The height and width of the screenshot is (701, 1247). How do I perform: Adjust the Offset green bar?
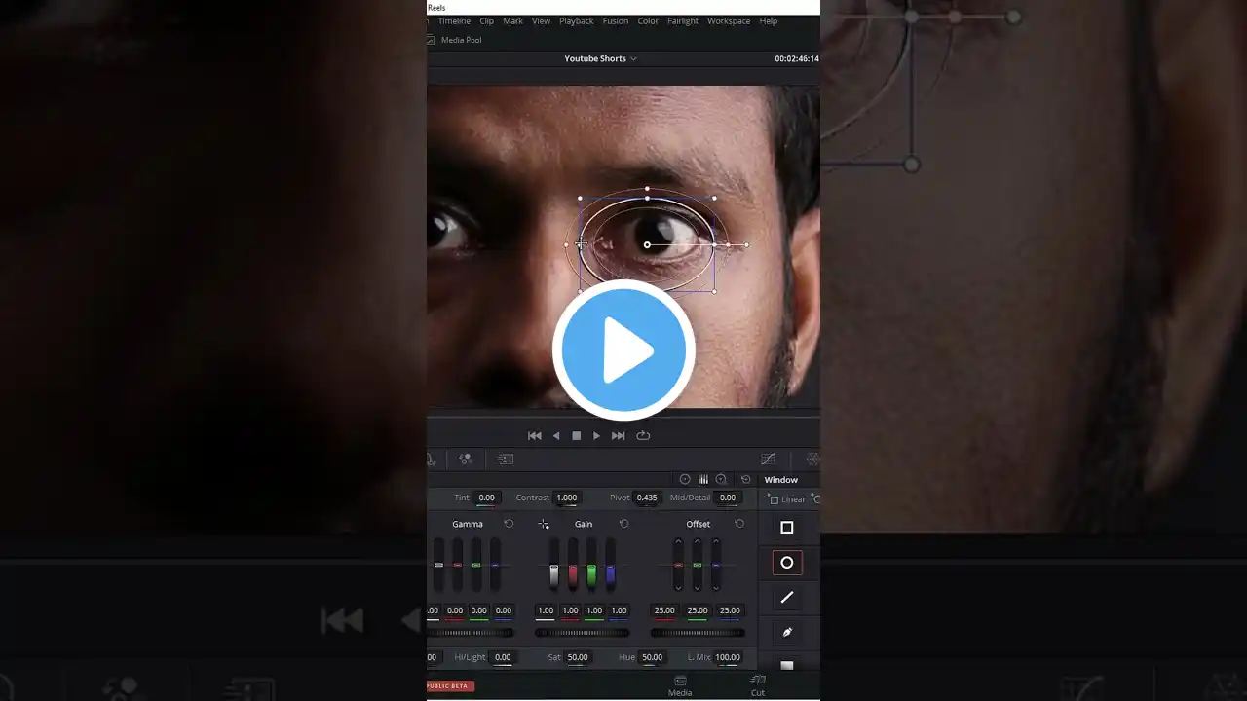[697, 565]
